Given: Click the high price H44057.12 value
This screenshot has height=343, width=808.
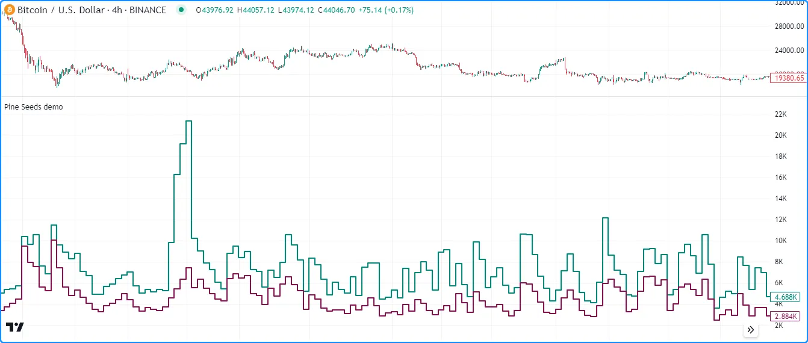Looking at the screenshot, I should coord(257,10).
